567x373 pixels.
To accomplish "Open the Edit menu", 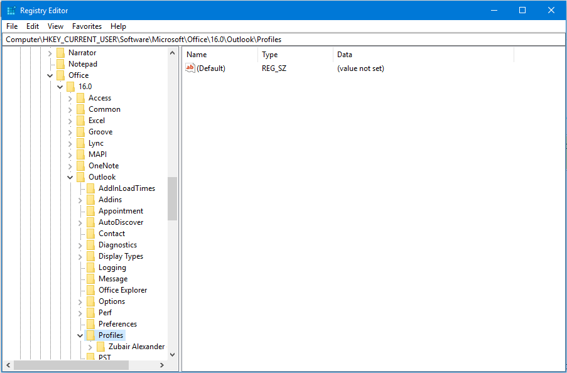I will (x=33, y=26).
